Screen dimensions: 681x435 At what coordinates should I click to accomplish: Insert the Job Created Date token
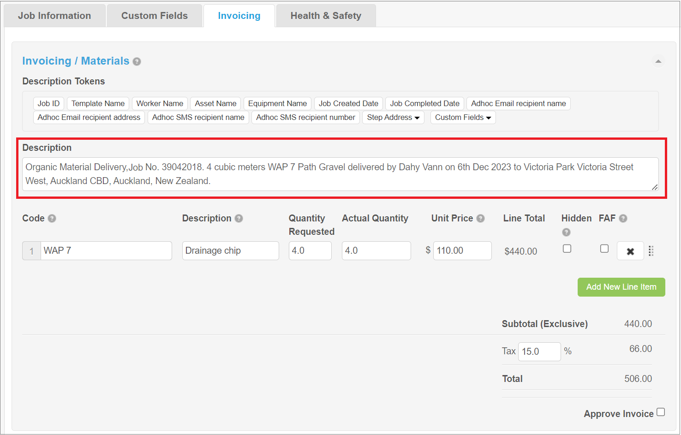pyautogui.click(x=348, y=103)
